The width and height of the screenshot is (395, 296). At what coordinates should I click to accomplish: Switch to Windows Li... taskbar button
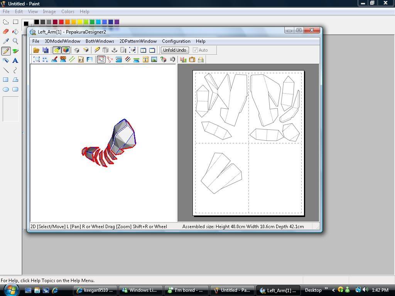[140, 290]
